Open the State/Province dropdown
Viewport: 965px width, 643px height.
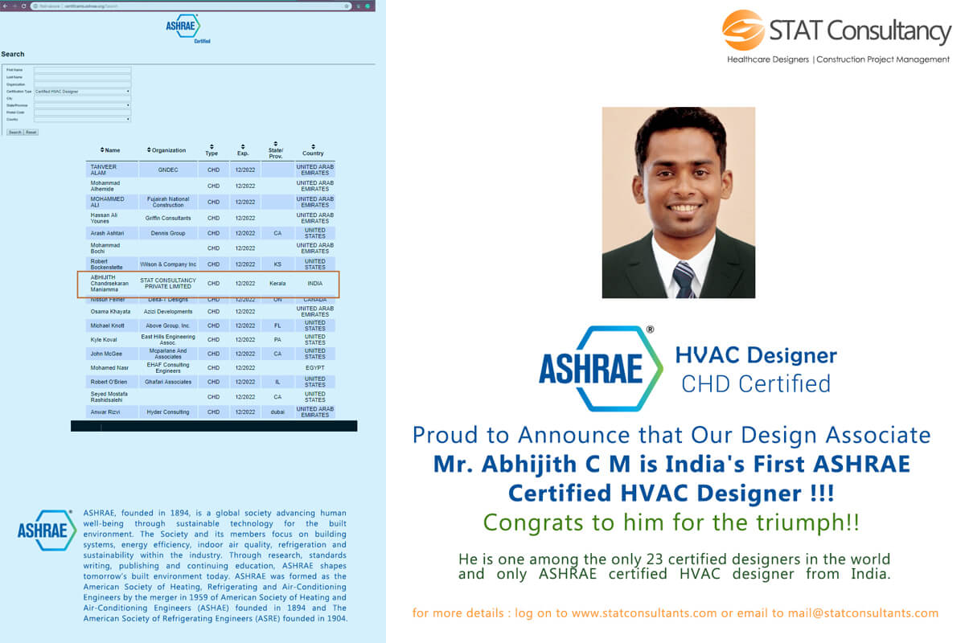(82, 105)
